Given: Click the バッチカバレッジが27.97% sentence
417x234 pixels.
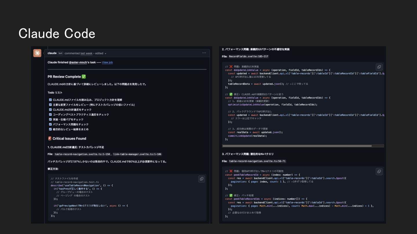Looking at the screenshot, I should [107, 161].
